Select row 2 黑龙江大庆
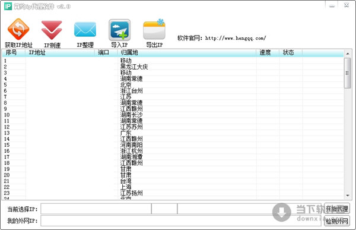 173,67
